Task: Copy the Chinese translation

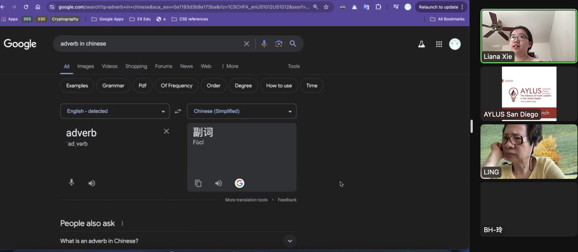Action: (198, 183)
